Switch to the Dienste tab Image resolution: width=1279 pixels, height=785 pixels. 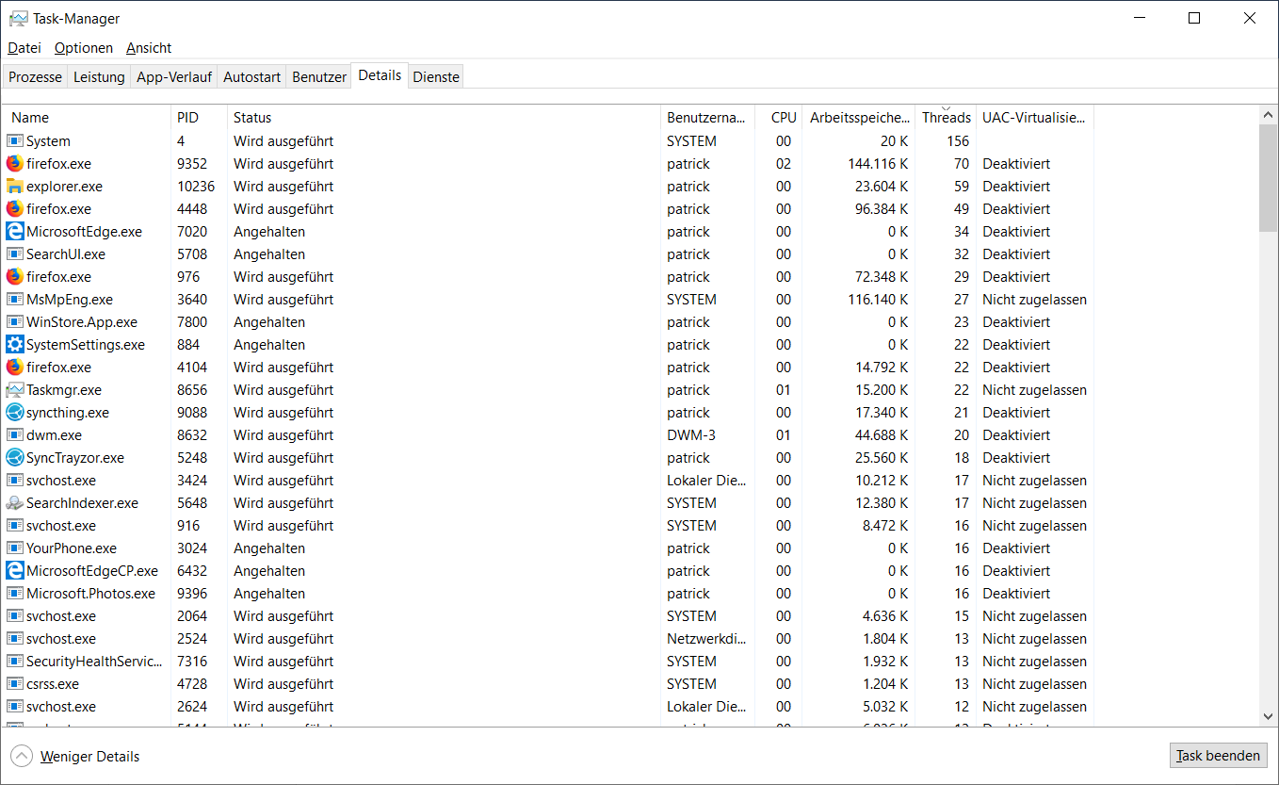[x=436, y=77]
